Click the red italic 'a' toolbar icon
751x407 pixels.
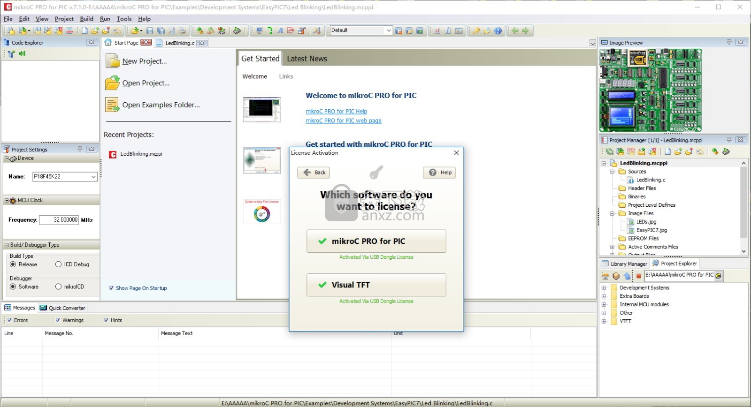(437, 31)
